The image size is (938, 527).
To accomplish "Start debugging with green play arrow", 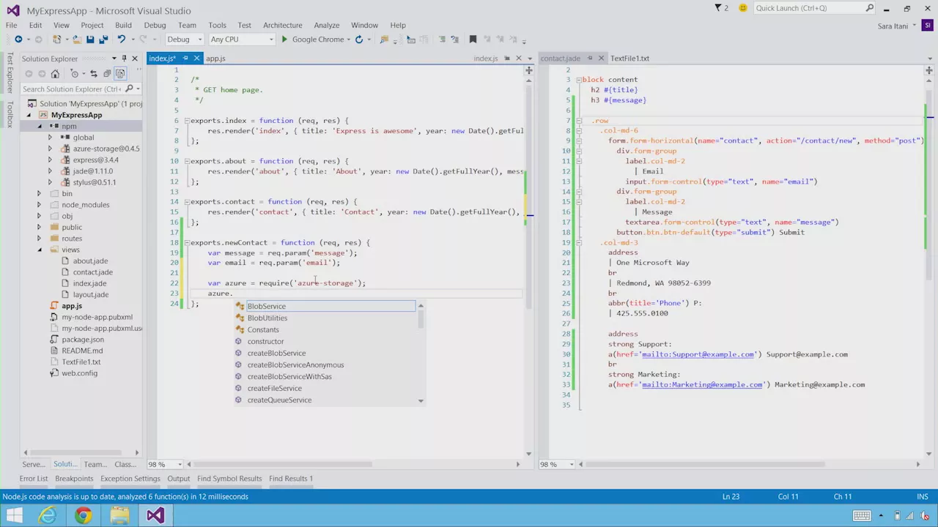I will point(284,40).
